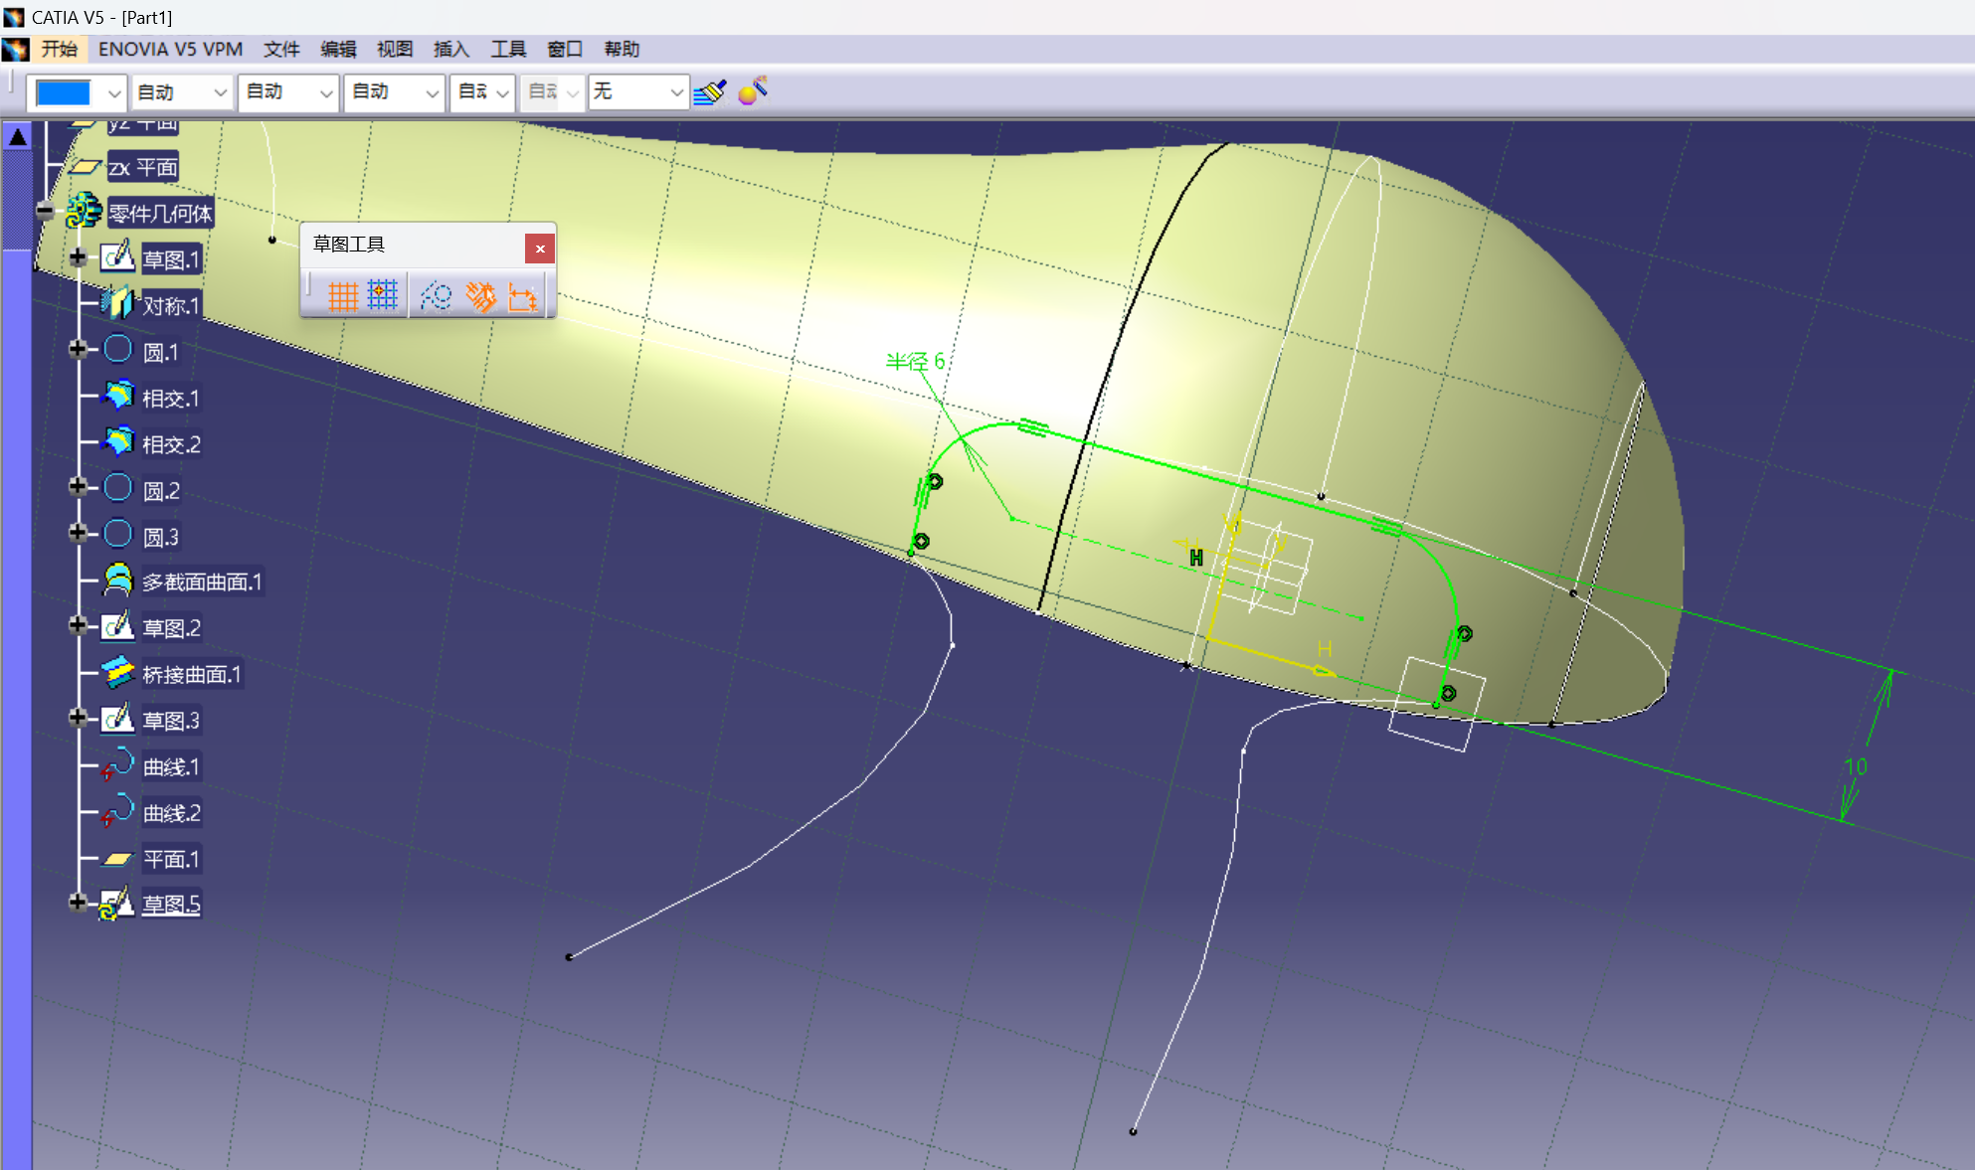Open the first 自动 transparency dropdown
This screenshot has height=1170, width=1975.
coord(182,92)
